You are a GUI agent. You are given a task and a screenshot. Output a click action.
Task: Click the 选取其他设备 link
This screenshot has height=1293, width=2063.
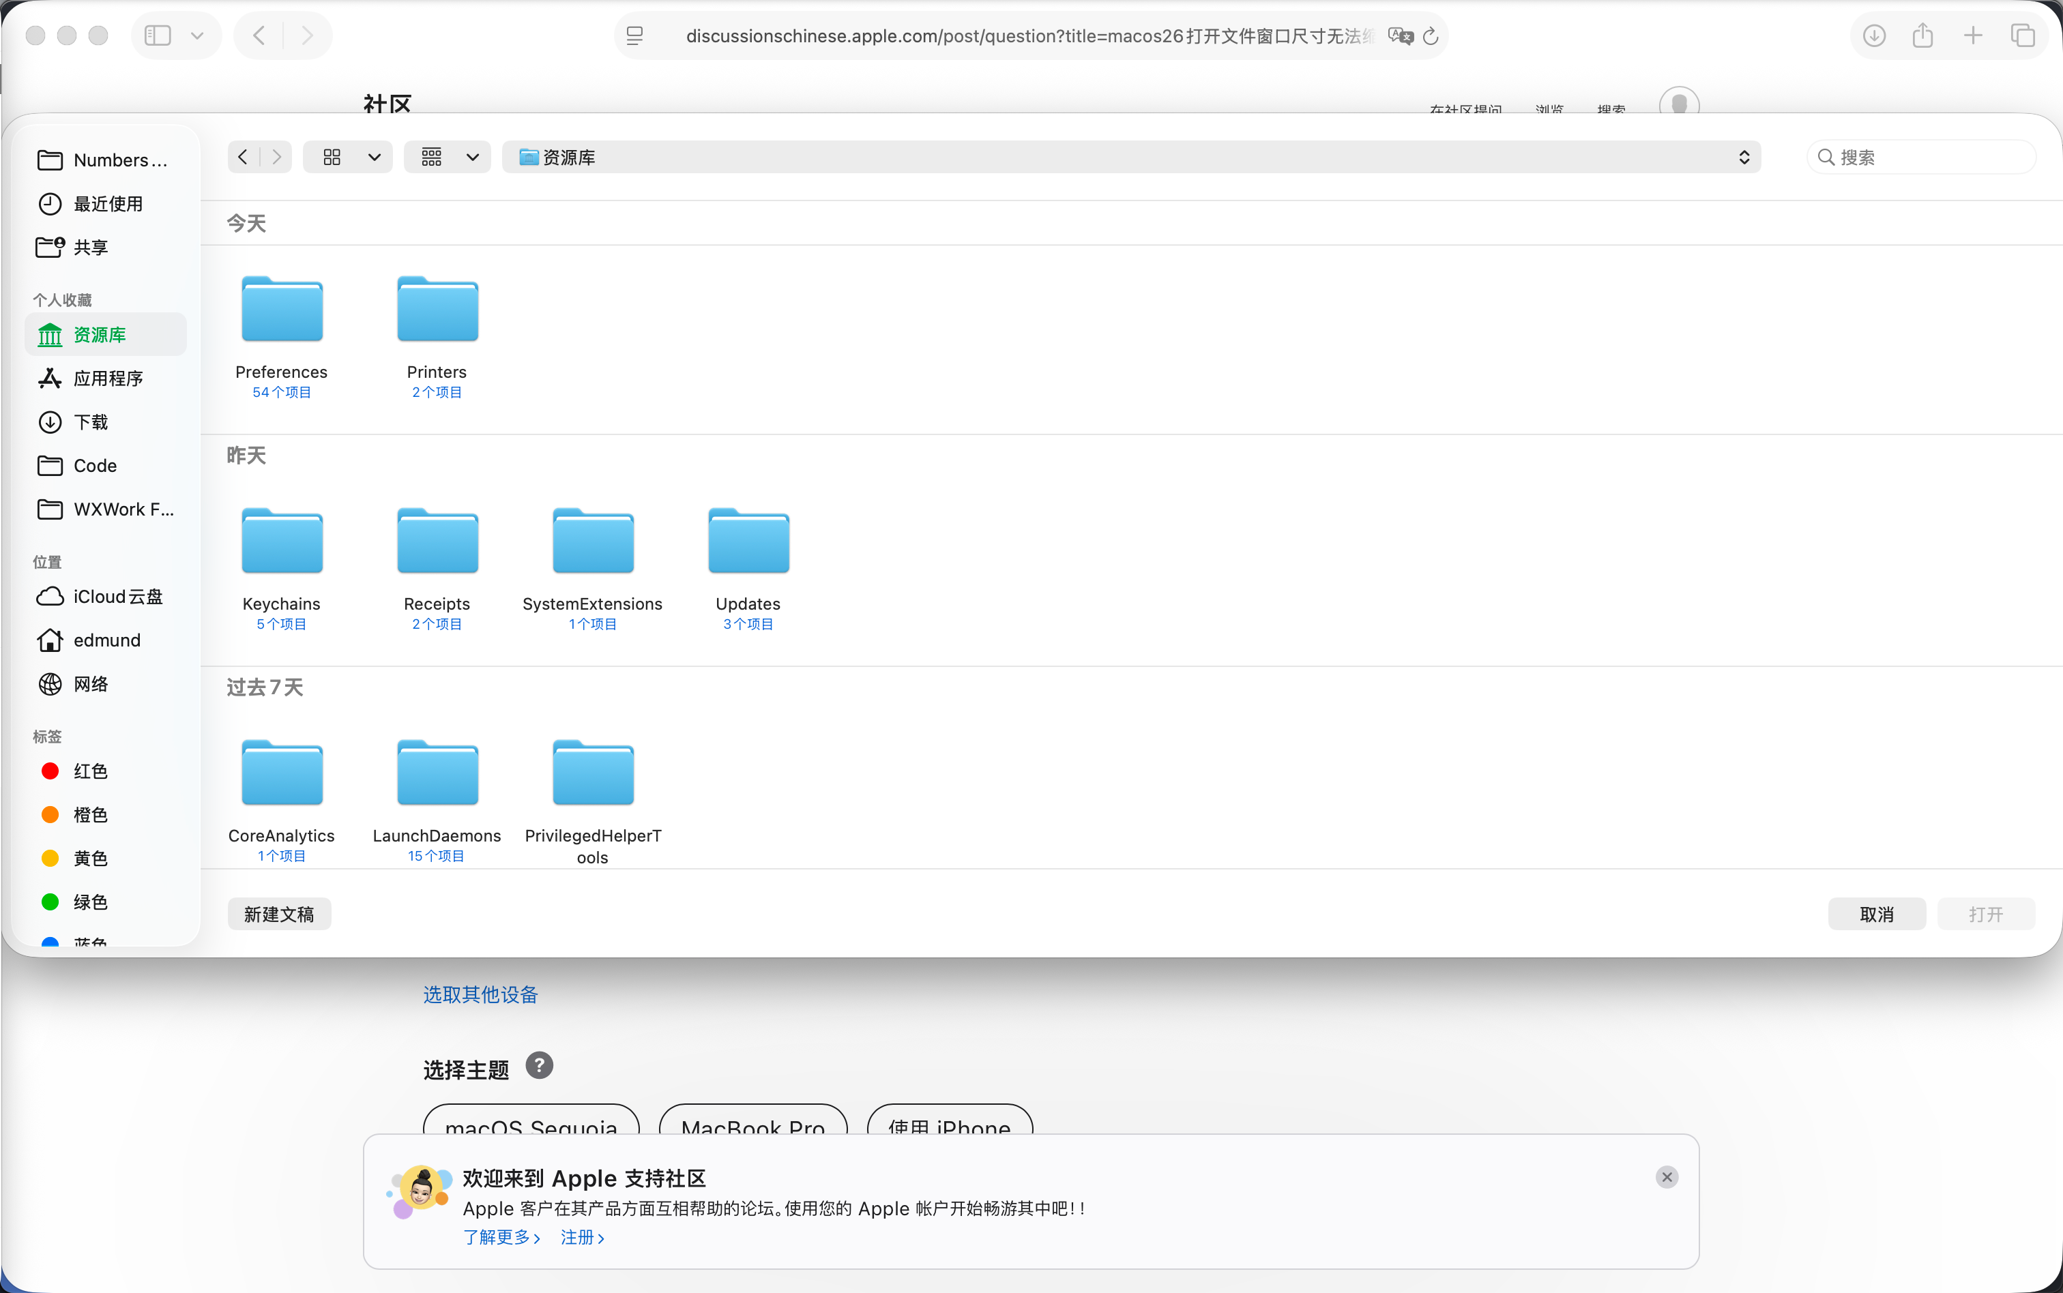pyautogui.click(x=480, y=994)
